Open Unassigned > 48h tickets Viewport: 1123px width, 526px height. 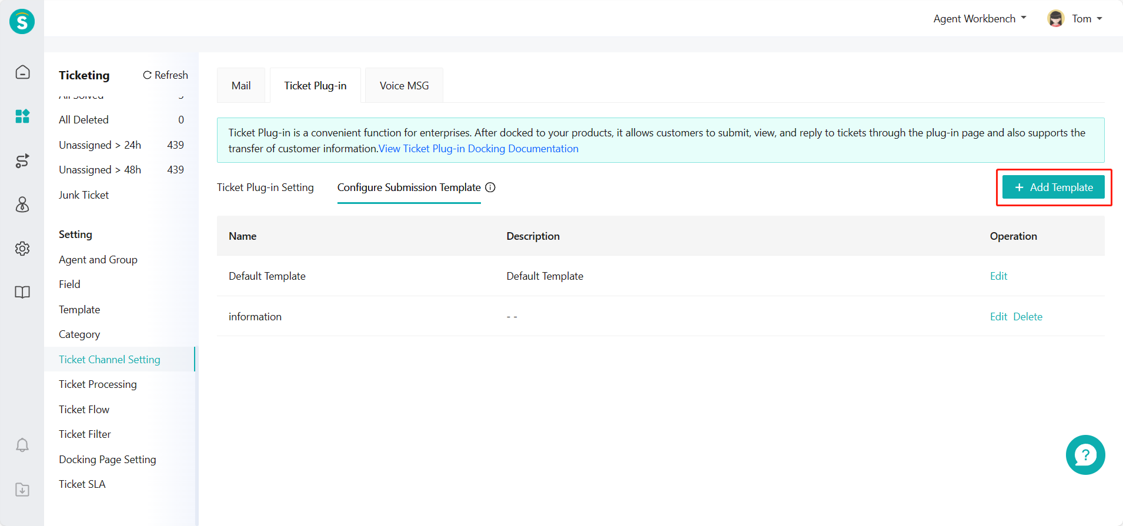coord(121,170)
